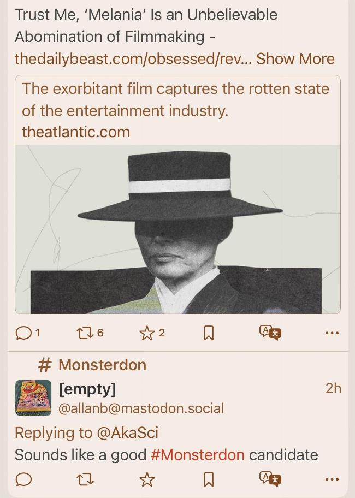
Task: Open more options for Melania post
Action: [332, 333]
